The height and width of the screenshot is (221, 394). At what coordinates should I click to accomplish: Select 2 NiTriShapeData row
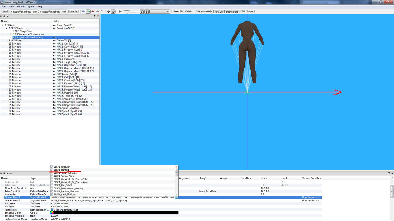point(50,31)
